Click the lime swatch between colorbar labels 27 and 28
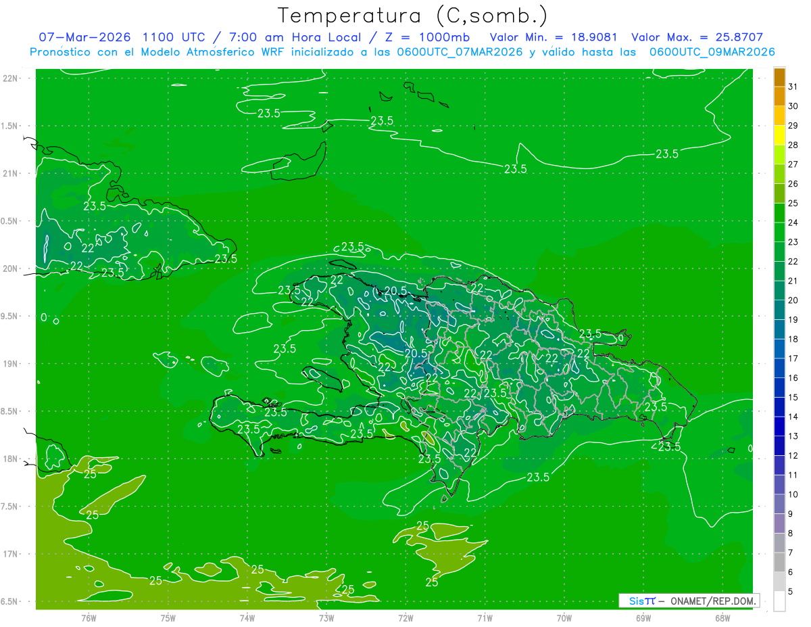 tap(779, 155)
